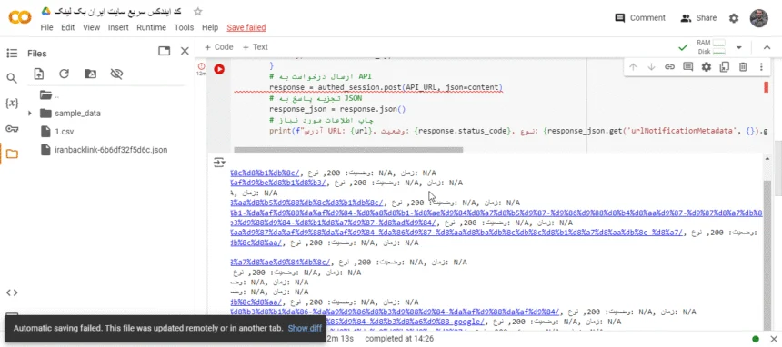Collapse the header with the up chevron
Screen dimensions: 782x347
pos(767,47)
